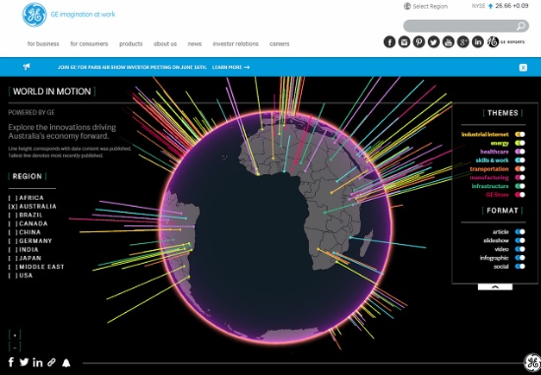Open the investor relations menu
Screen dimensions: 541x375
(x=236, y=44)
